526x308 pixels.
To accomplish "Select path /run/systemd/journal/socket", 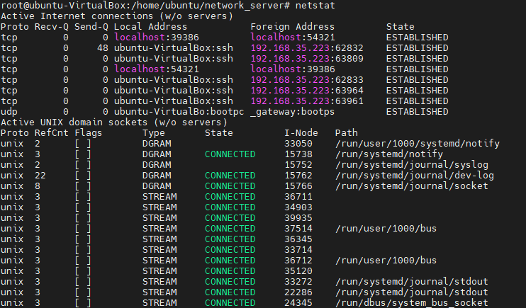I will pyautogui.click(x=412, y=186).
